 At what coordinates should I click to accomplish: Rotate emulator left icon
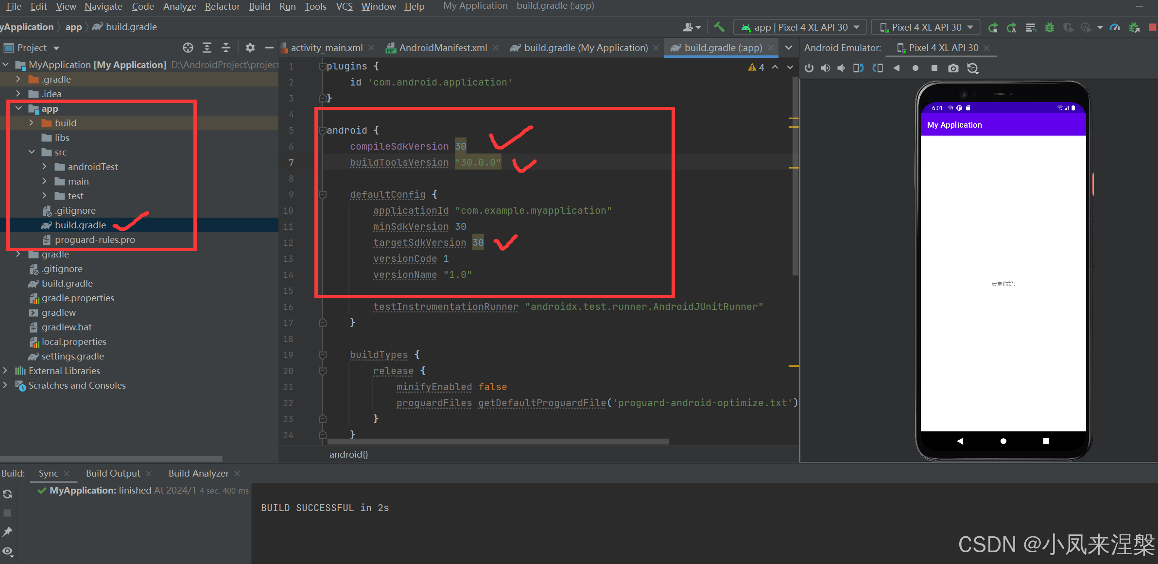pos(859,68)
